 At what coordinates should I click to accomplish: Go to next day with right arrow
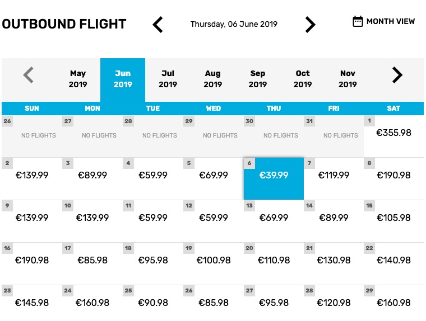311,25
